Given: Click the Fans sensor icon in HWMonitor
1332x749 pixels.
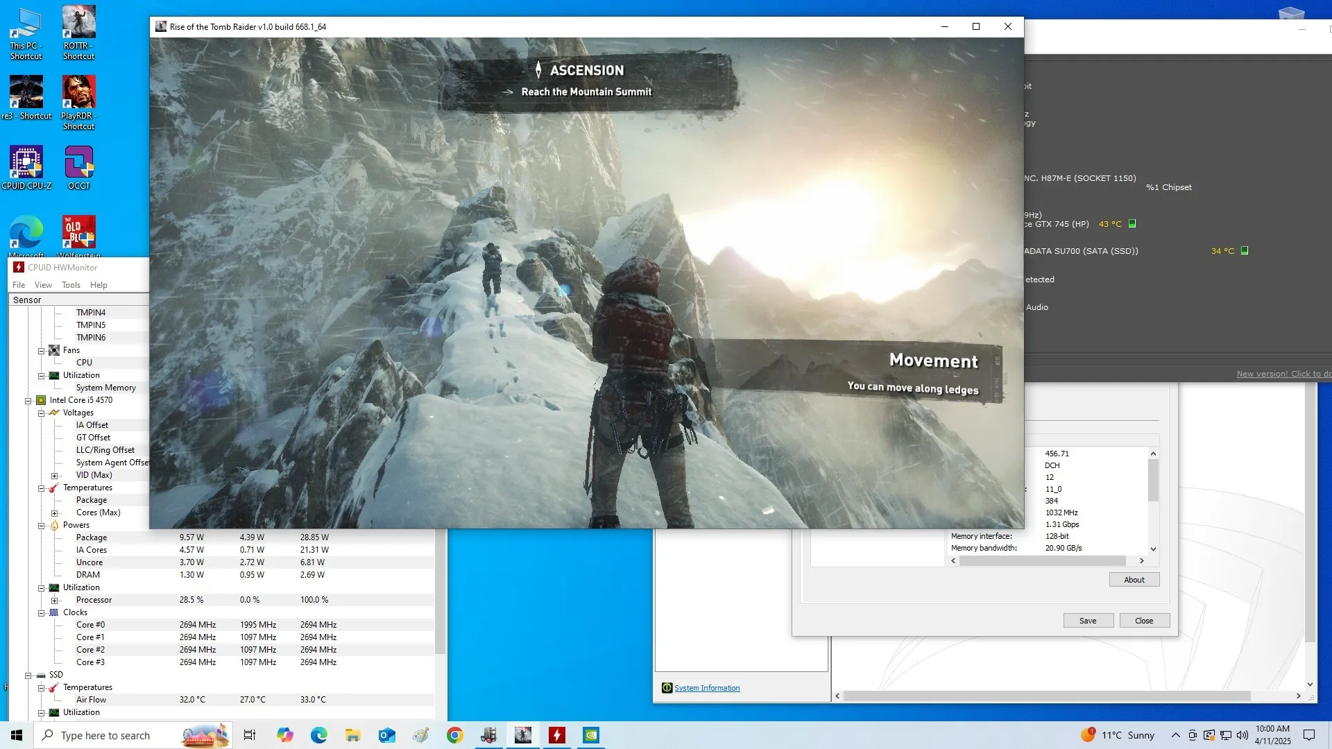Looking at the screenshot, I should coord(54,350).
